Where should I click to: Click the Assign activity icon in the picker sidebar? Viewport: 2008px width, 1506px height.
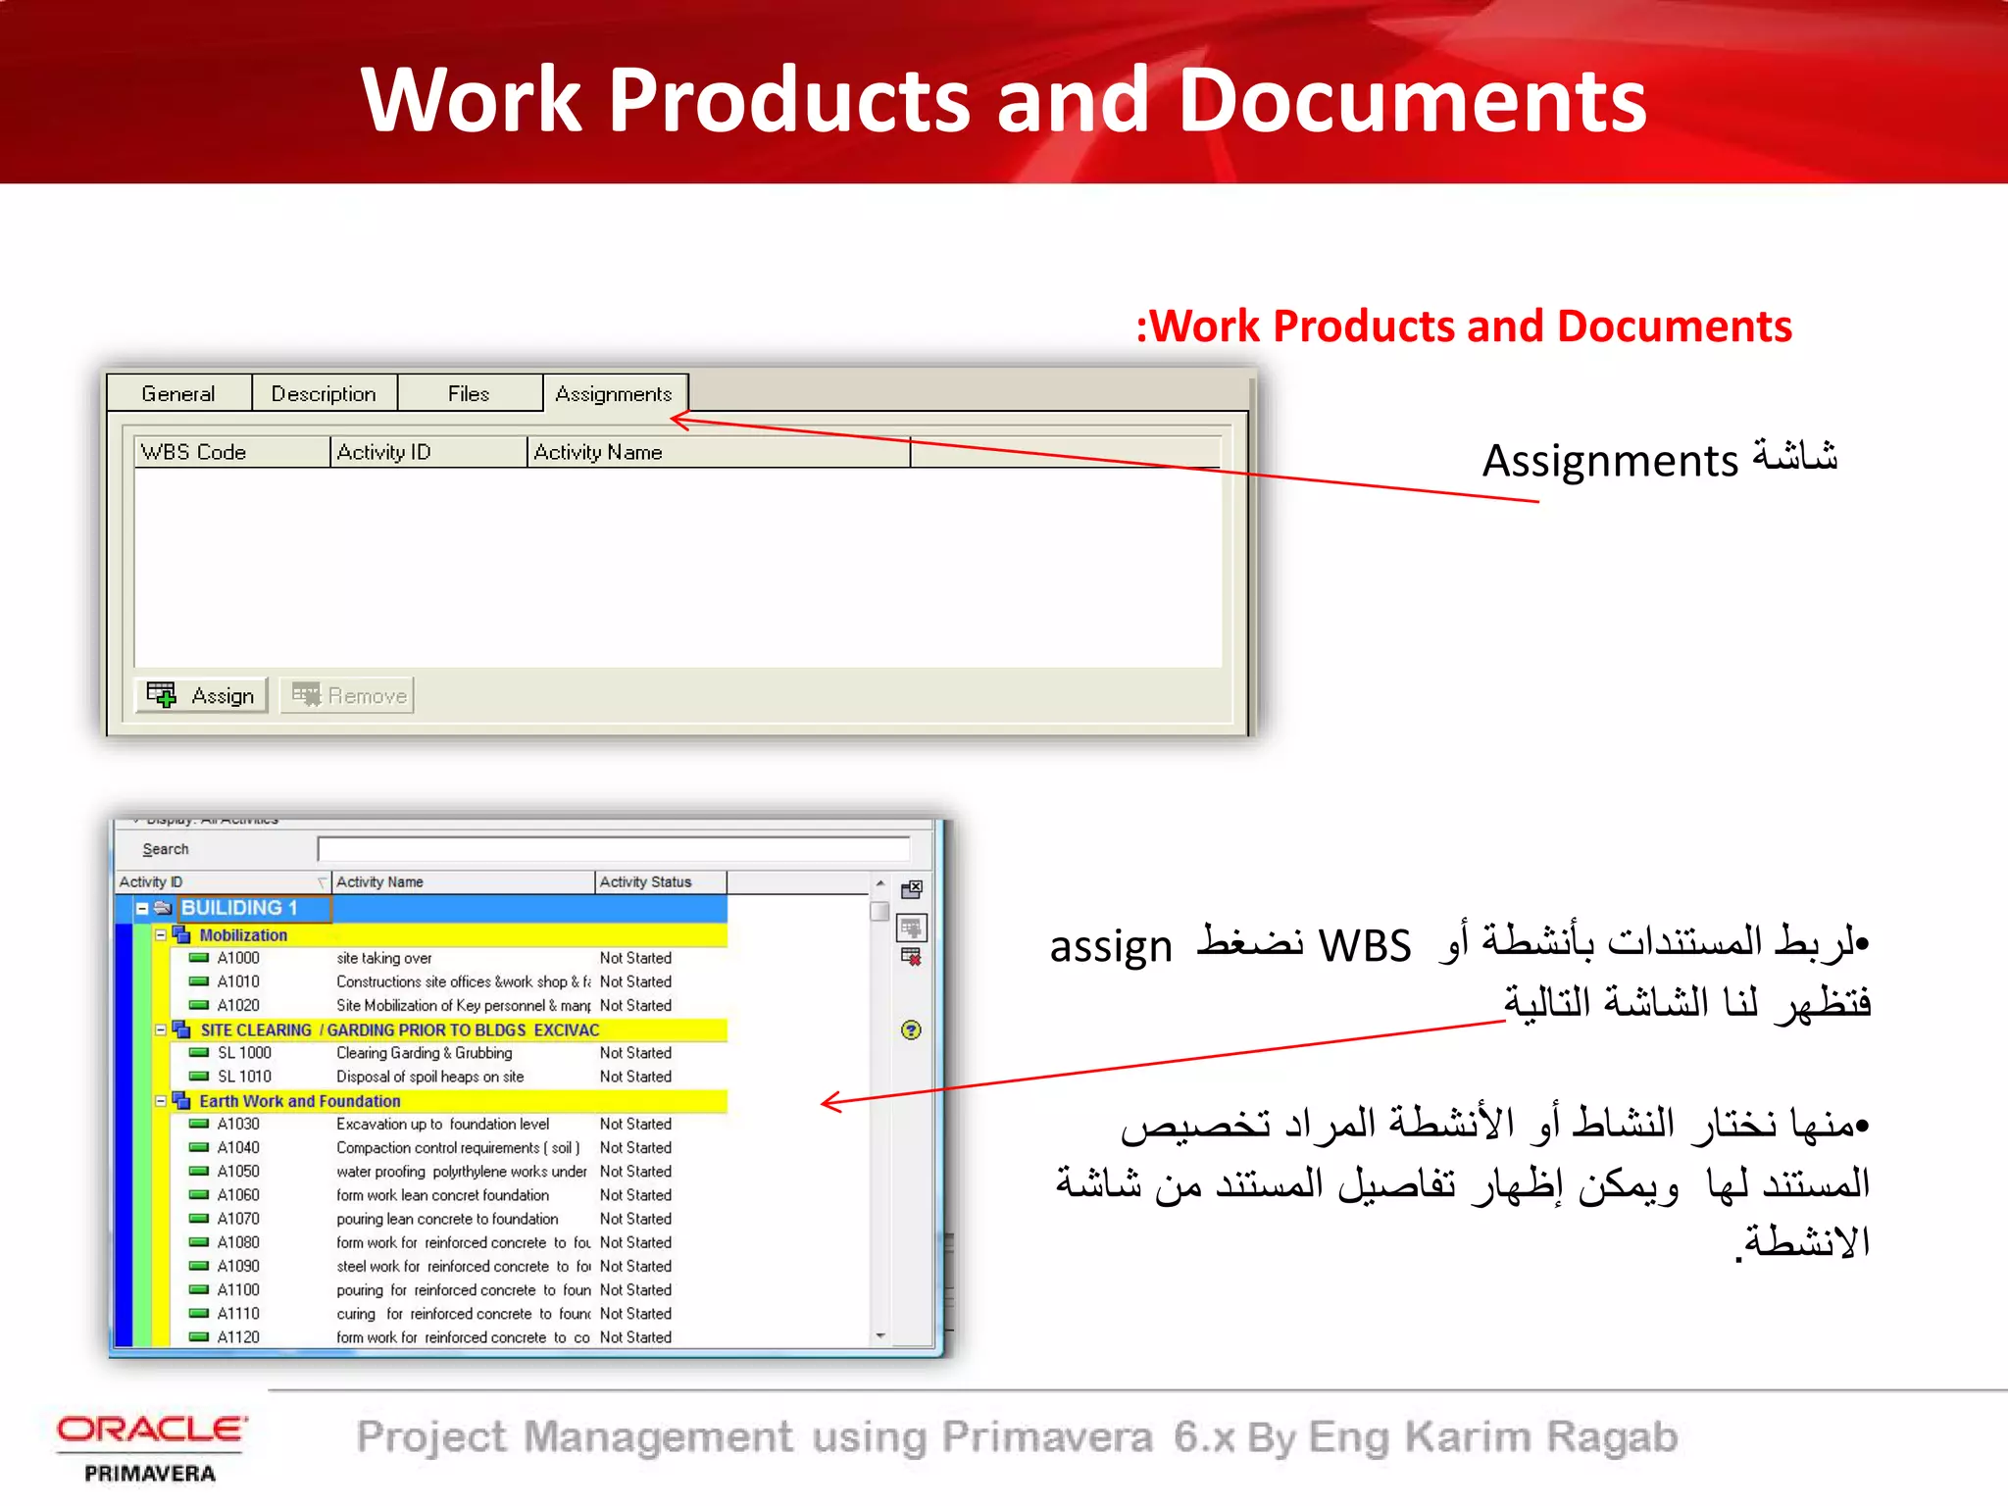point(912,928)
